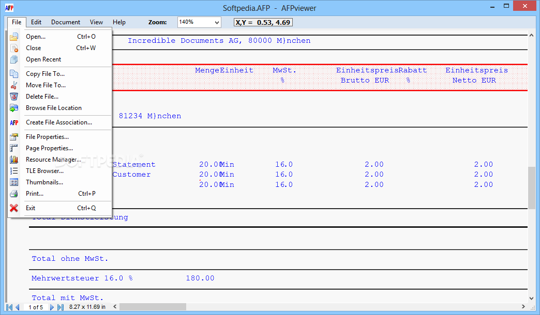Go to first page arrow
The height and width of the screenshot is (315, 540).
pyautogui.click(x=9, y=307)
